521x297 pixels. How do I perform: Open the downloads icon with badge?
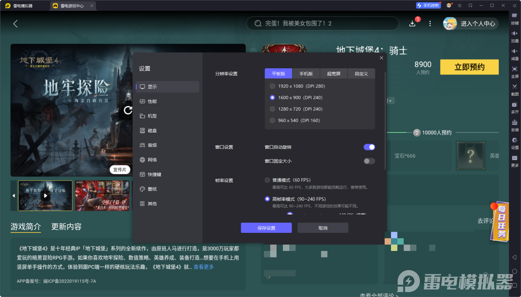[x=412, y=23]
